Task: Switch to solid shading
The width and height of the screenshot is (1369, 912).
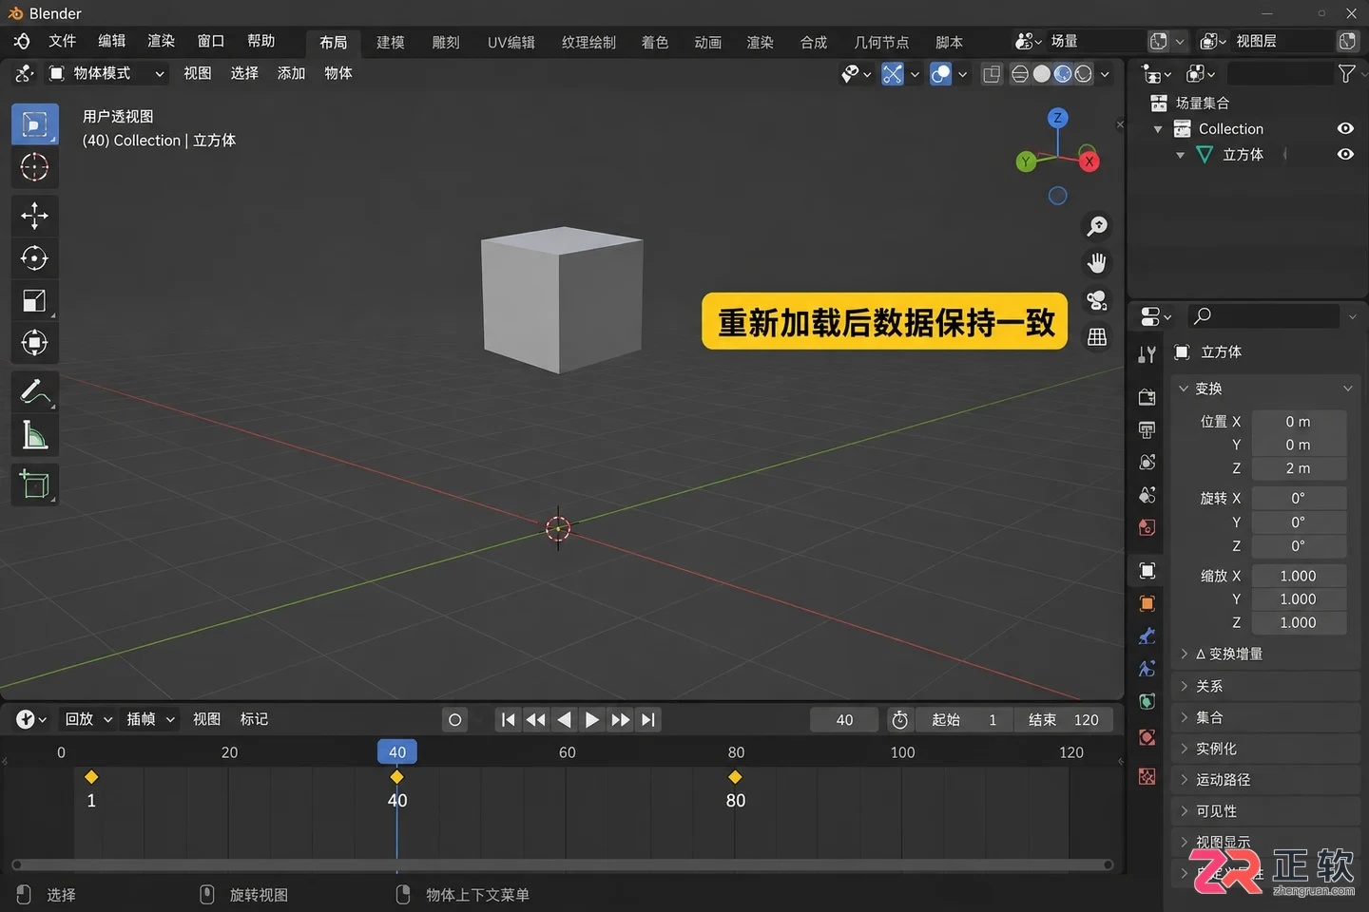Action: 1042,73
